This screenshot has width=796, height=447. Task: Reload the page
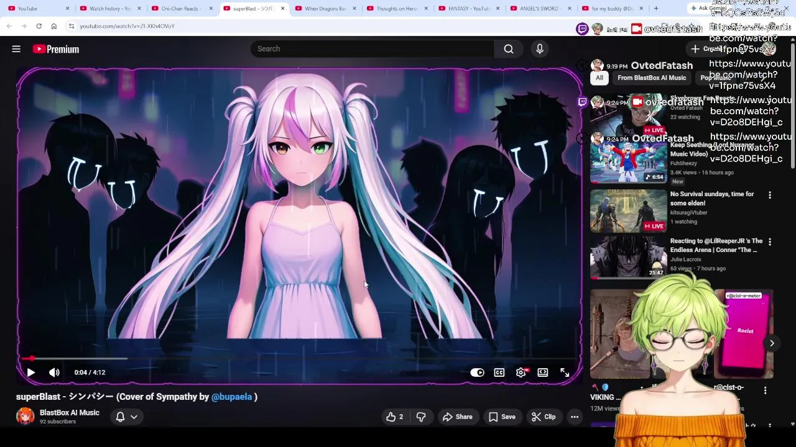click(39, 26)
